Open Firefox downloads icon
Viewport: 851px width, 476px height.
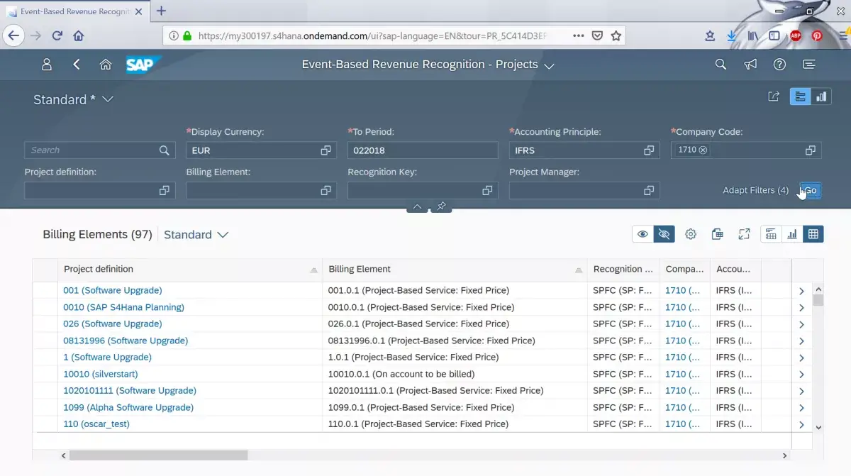tap(731, 35)
